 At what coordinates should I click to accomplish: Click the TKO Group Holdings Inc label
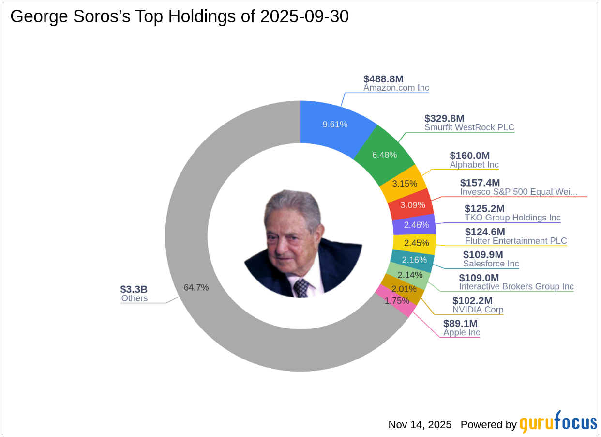tap(512, 218)
